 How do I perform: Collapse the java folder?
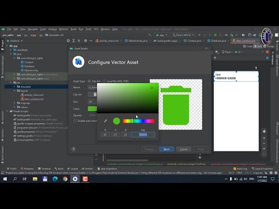coord(11,54)
